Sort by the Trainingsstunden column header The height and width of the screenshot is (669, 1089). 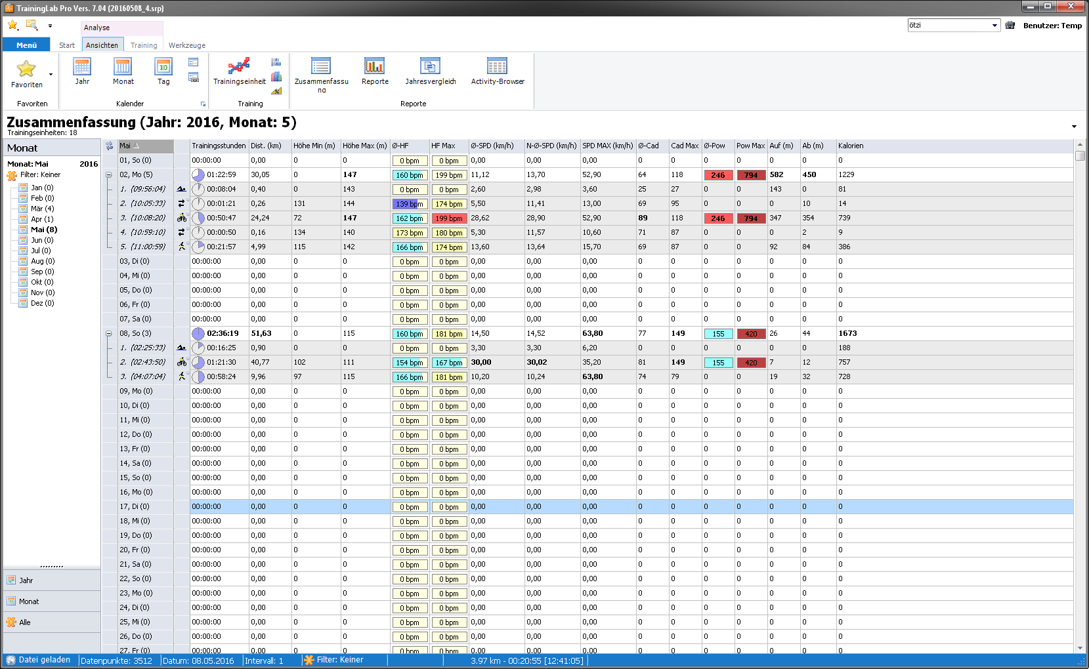219,146
